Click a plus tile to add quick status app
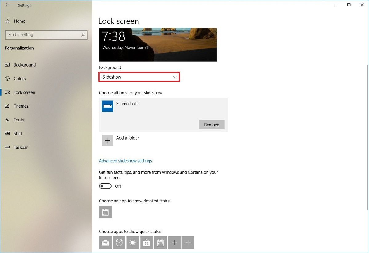The width and height of the screenshot is (369, 253). 174,243
